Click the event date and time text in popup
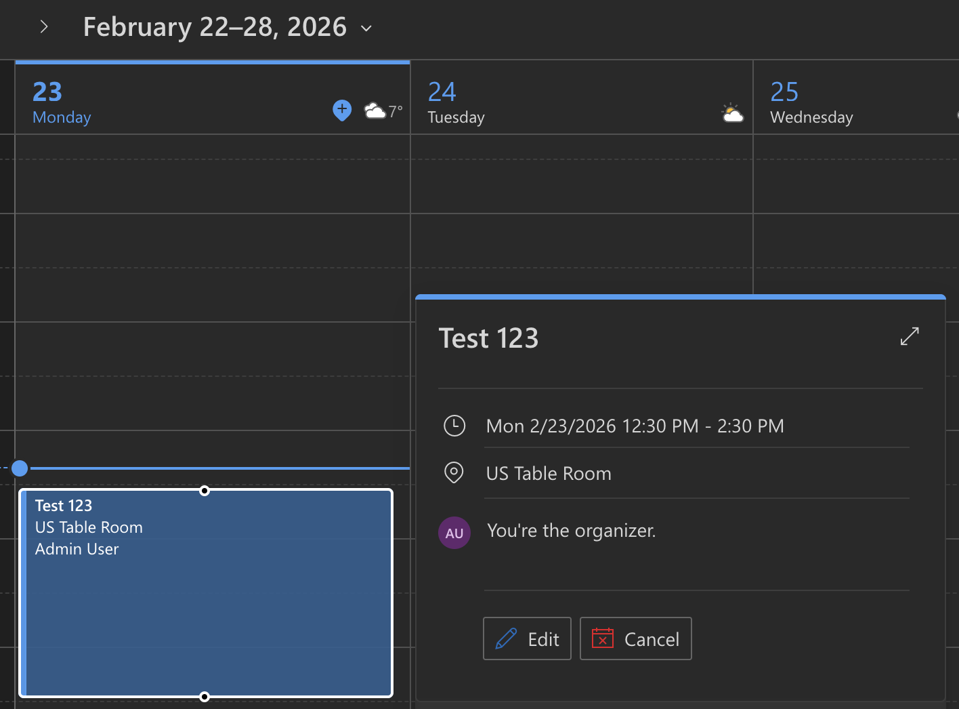Screen dimensions: 959x709 click(x=635, y=426)
